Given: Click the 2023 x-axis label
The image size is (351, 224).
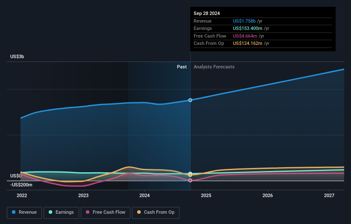Looking at the screenshot, I should click(x=83, y=195).
